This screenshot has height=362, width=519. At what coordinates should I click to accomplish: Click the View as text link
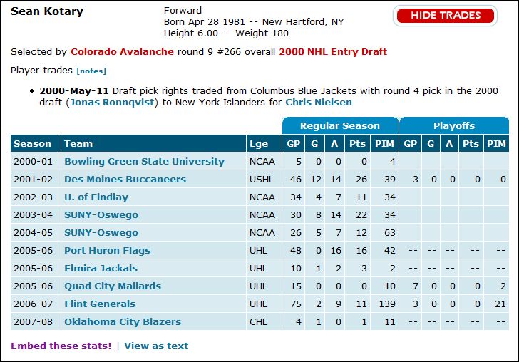coord(156,346)
